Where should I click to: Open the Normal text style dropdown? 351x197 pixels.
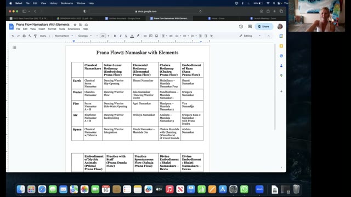pos(64,36)
